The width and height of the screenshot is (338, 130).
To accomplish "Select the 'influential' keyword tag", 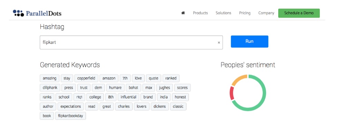I will click(x=128, y=97).
